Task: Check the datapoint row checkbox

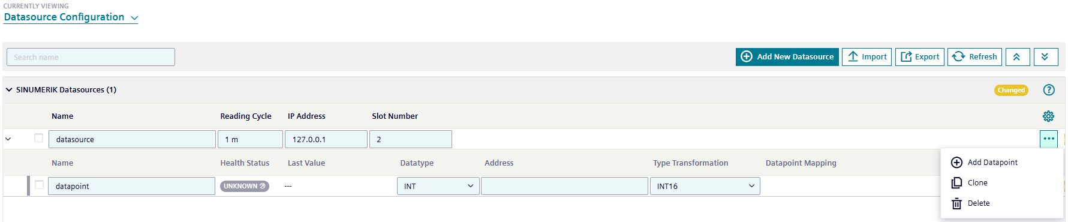Action: 39,185
